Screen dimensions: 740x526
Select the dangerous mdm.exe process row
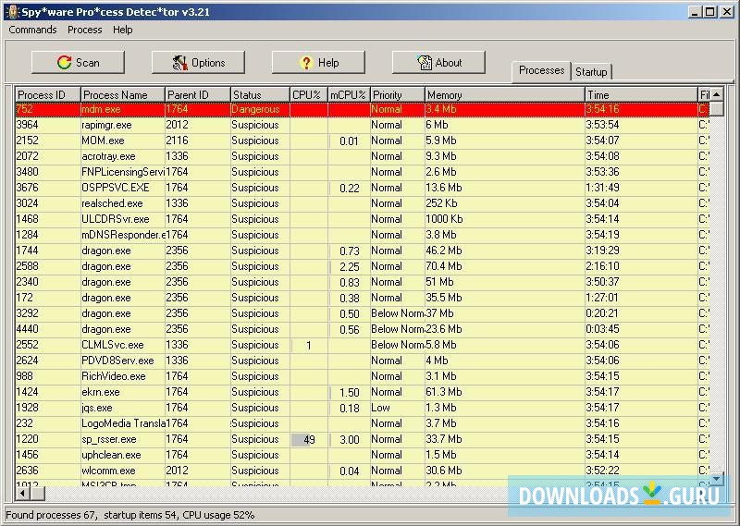pos(363,109)
